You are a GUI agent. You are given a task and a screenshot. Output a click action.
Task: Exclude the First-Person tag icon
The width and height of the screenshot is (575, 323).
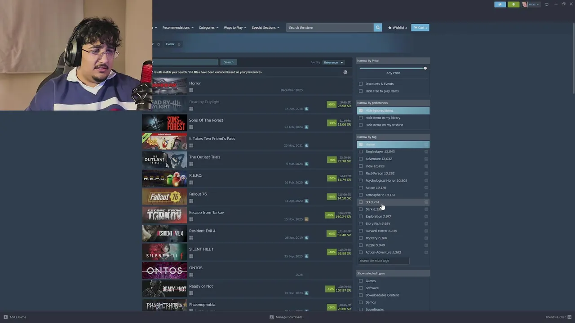pyautogui.click(x=426, y=173)
